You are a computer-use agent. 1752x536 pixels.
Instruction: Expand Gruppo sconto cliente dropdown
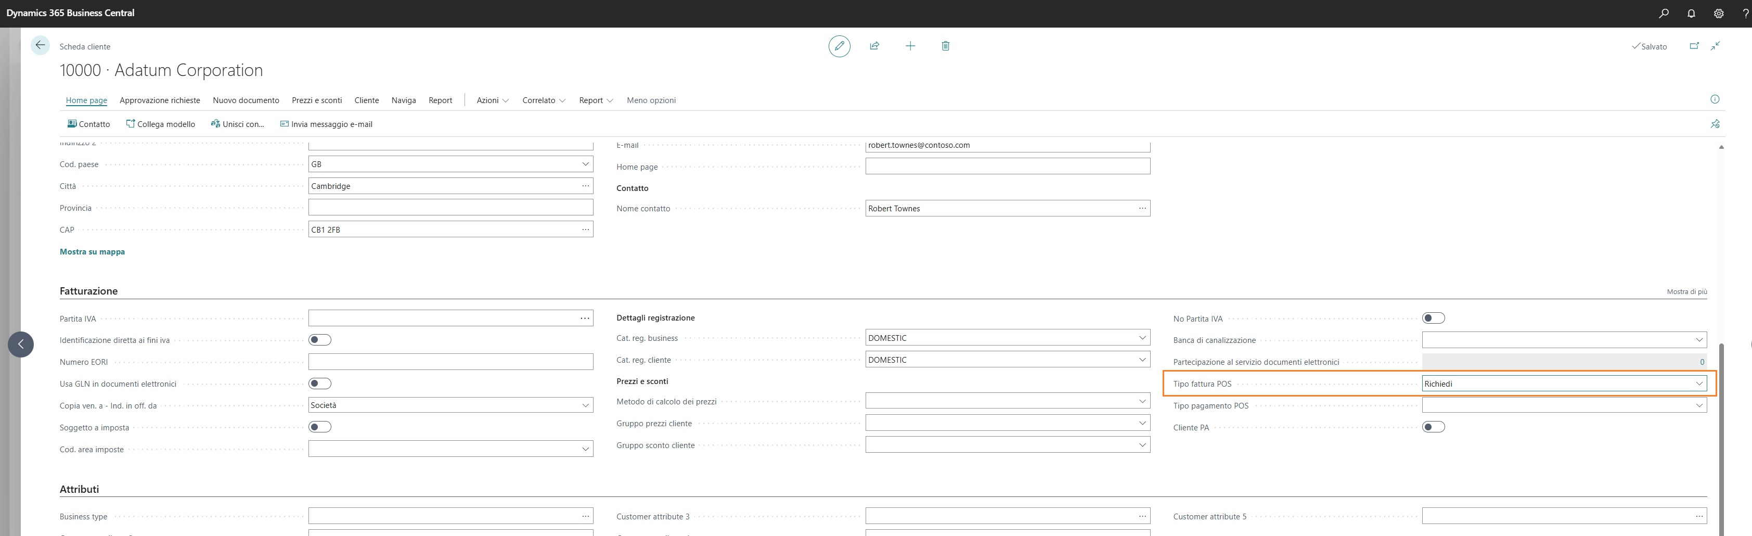click(x=1142, y=445)
